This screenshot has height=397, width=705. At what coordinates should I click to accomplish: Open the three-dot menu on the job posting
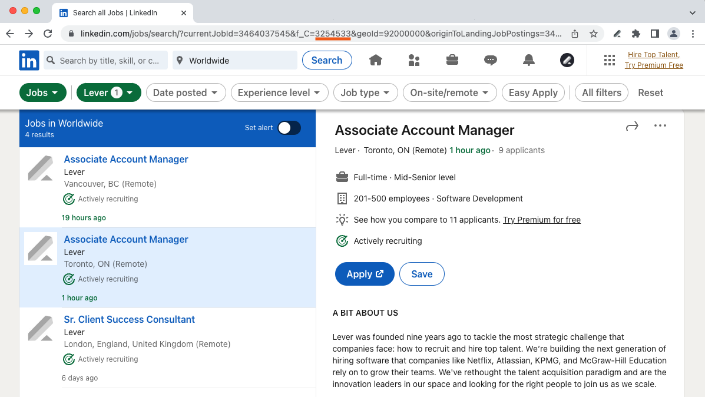(x=660, y=125)
